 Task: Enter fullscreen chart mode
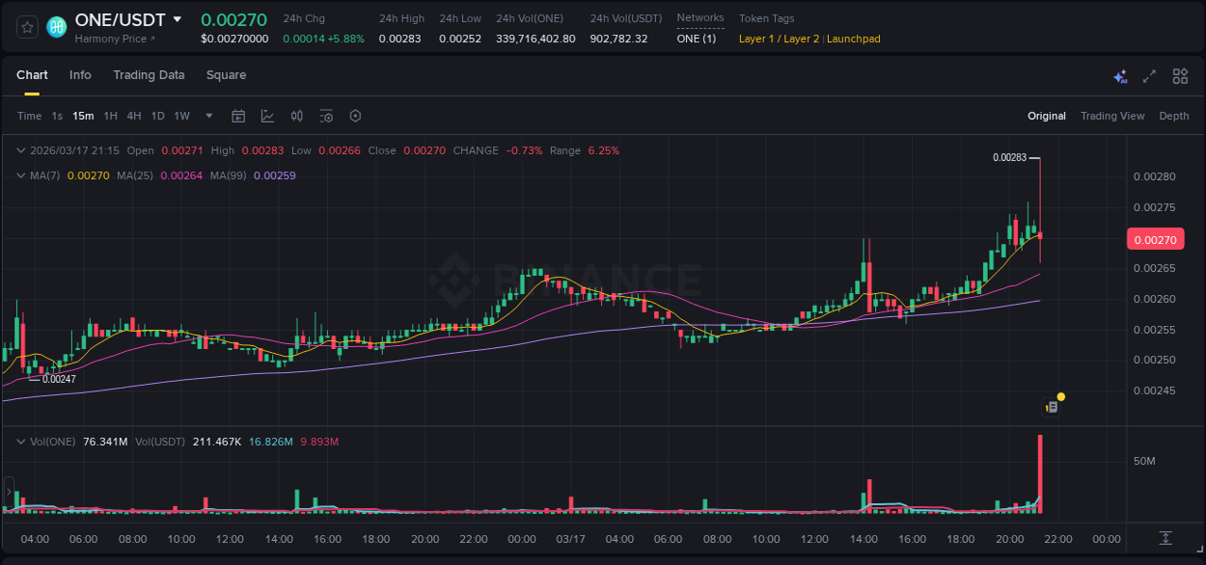pos(1149,75)
